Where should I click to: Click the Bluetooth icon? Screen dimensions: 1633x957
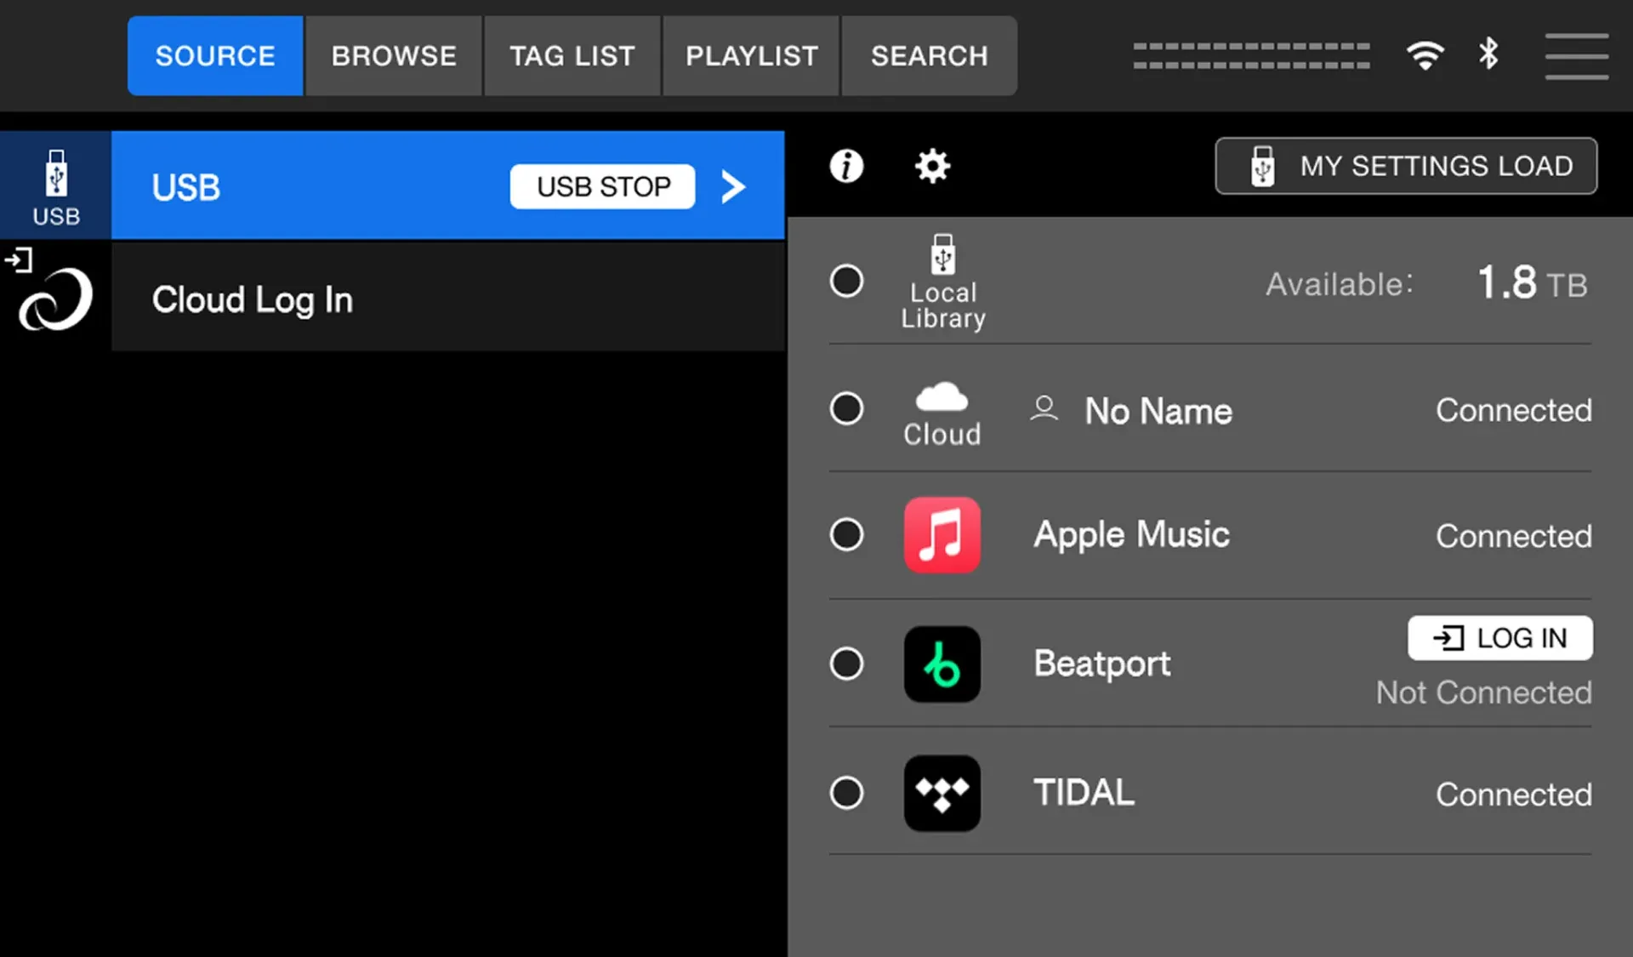1488,54
